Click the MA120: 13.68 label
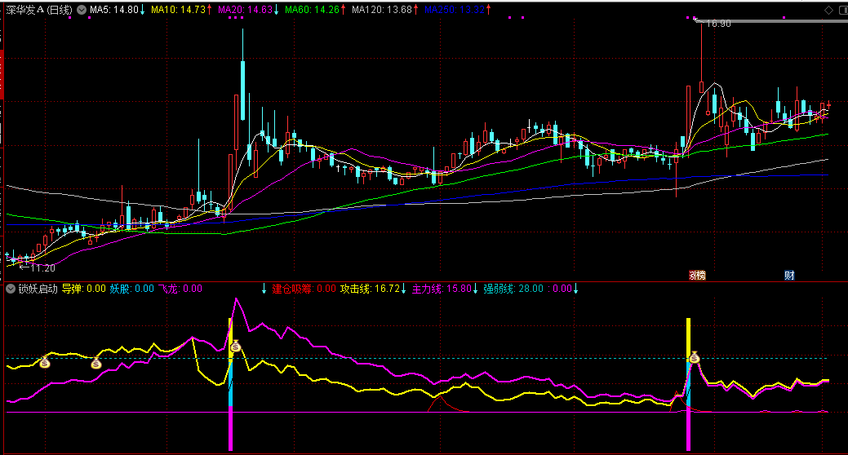 [x=382, y=10]
